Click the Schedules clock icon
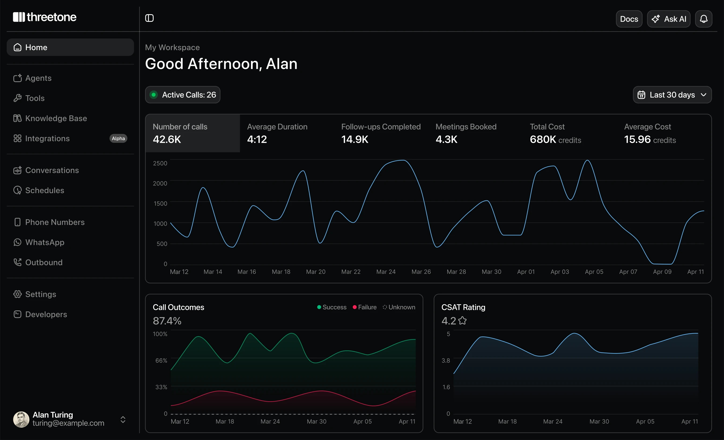Screen dimensions: 724x440 point(18,190)
